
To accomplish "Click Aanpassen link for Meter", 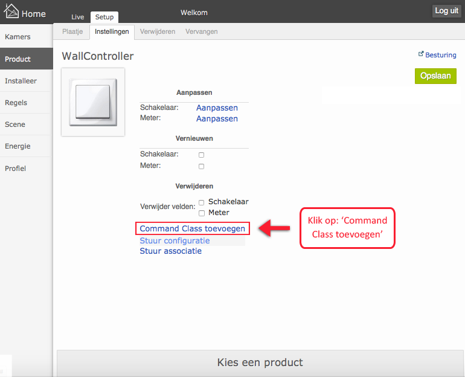I will tap(217, 118).
